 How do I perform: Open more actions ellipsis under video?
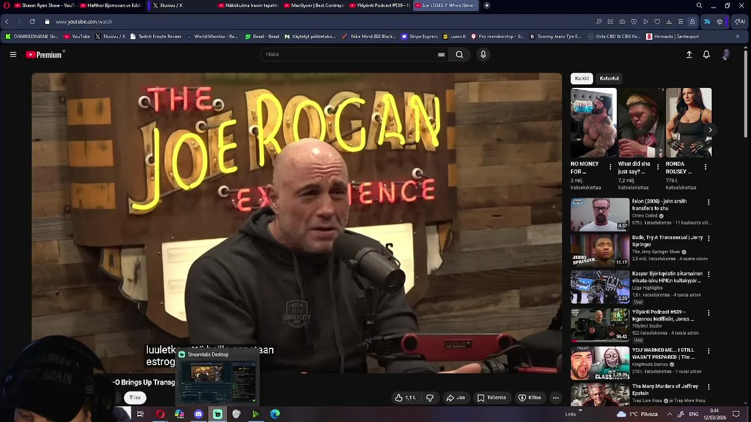[x=556, y=398]
